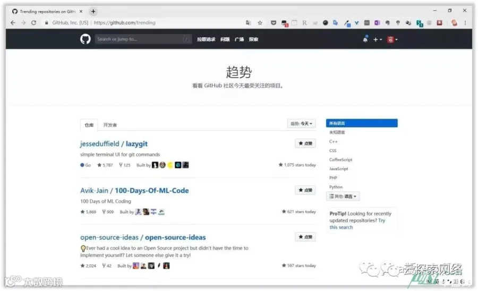
Task: Select 所有语言 language filter
Action: coord(362,123)
